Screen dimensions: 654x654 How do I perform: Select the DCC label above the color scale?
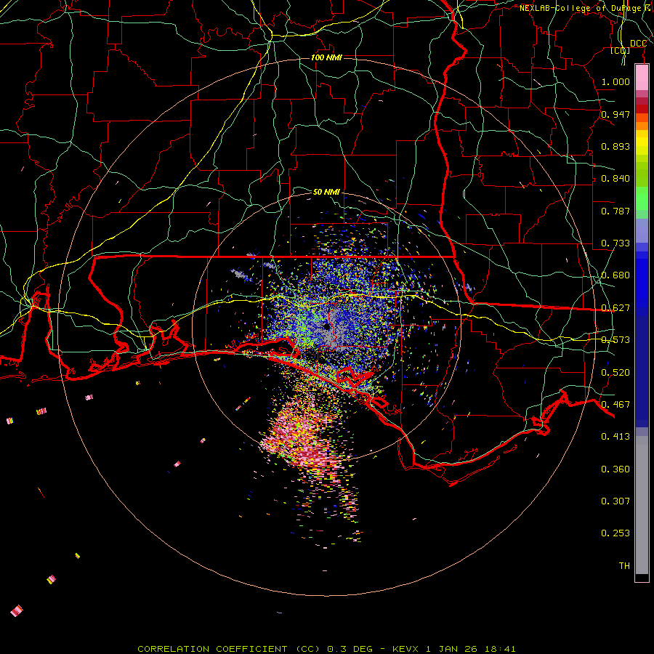click(638, 44)
